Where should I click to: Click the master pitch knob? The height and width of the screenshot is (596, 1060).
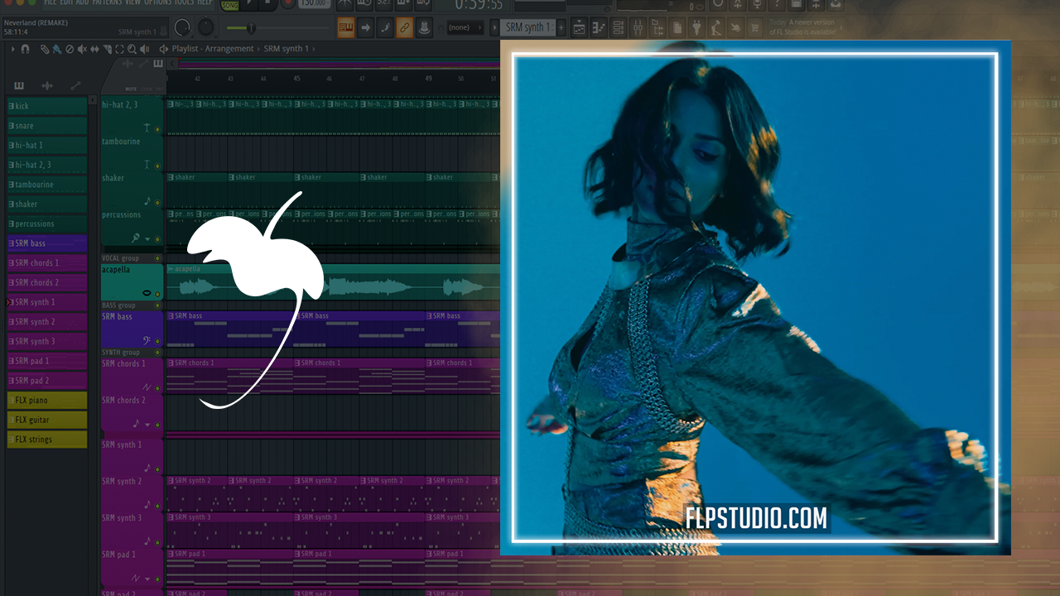coord(205,27)
